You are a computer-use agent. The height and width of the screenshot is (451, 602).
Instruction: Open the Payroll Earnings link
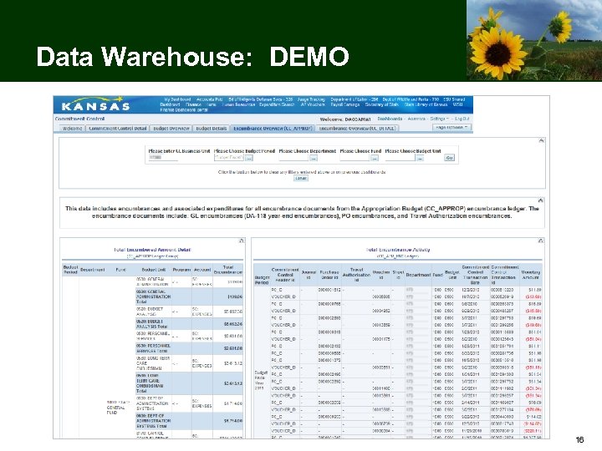point(345,104)
